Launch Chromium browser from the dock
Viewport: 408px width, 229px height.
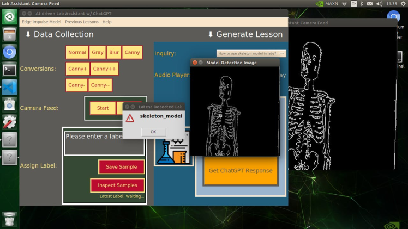click(9, 52)
